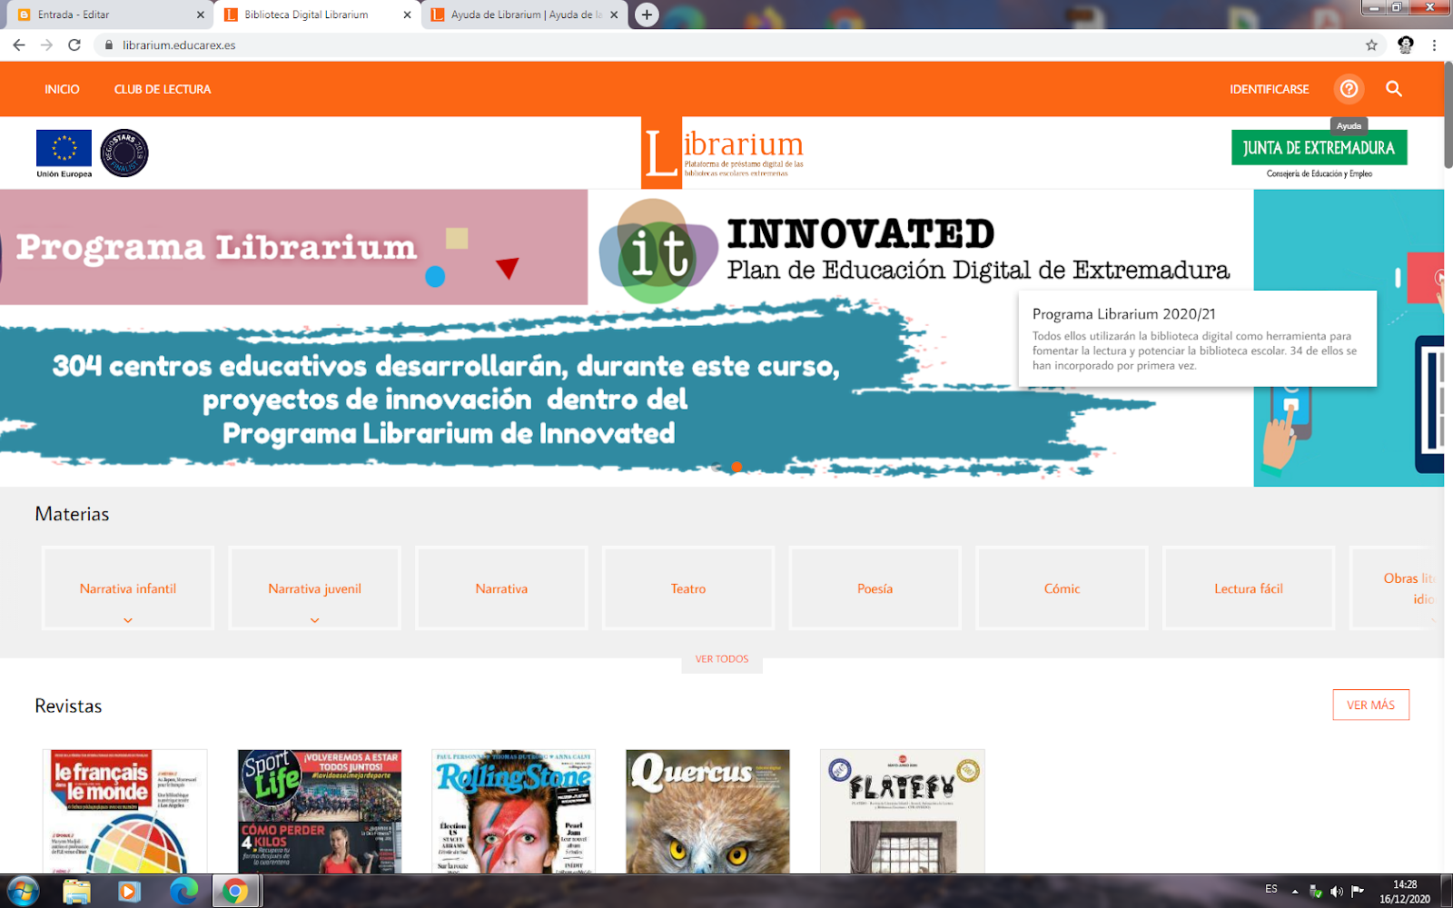Open the Lectura fácil category
The image size is (1453, 908).
coord(1249,588)
